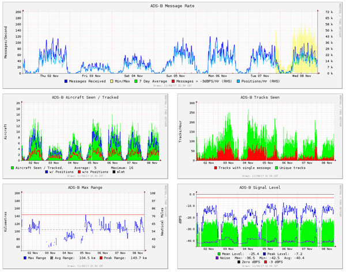Click the red Messages > -3dBFS/Hr swatch
The height and width of the screenshot is (272, 346).
click(173, 81)
